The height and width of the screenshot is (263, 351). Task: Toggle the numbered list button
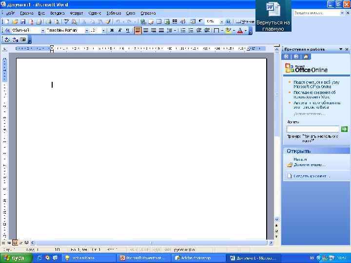coord(183,30)
